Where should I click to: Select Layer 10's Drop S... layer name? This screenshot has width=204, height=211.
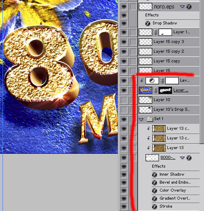point(172,110)
